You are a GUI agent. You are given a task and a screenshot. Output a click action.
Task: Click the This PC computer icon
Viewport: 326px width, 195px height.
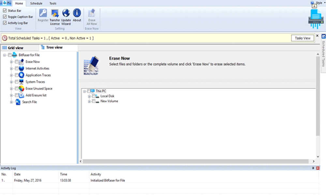coord(93,91)
